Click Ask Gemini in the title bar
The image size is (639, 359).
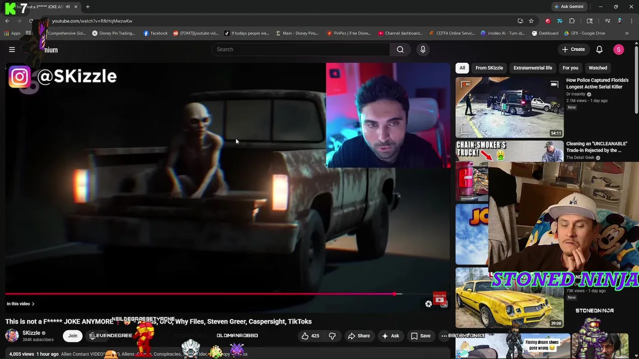569,6
